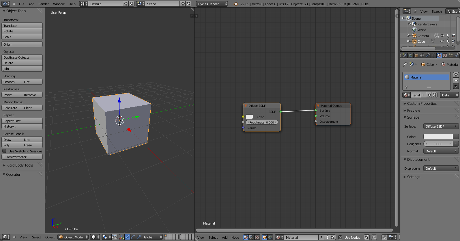This screenshot has width=460, height=241.
Task: Click the pin icon in node editor header
Action: click(x=366, y=237)
